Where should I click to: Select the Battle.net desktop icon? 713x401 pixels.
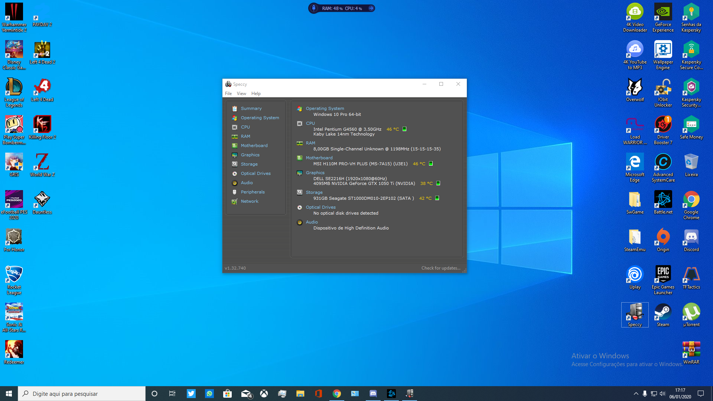[x=663, y=202]
